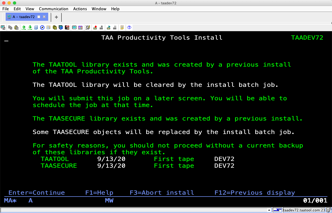Click DEV72 in the TAASECURE row
The height and width of the screenshot is (213, 332).
[x=225, y=166]
